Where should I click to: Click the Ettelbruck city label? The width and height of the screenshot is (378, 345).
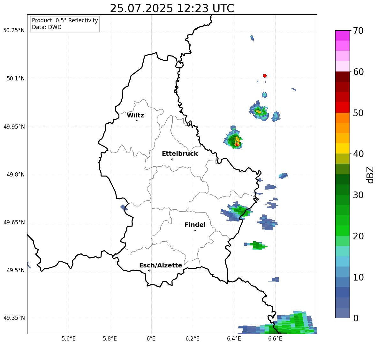point(180,154)
